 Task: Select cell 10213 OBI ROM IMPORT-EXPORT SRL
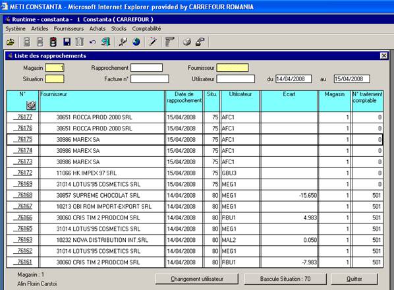(x=102, y=206)
